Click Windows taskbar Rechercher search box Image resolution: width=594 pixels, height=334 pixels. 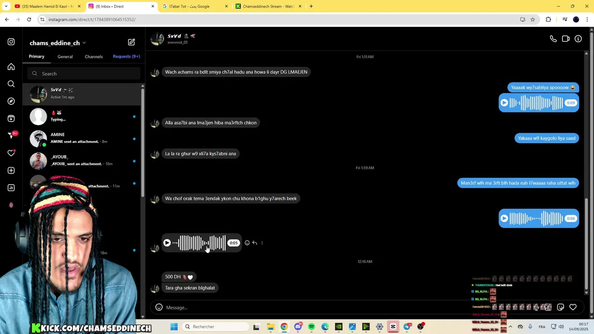pos(215,327)
